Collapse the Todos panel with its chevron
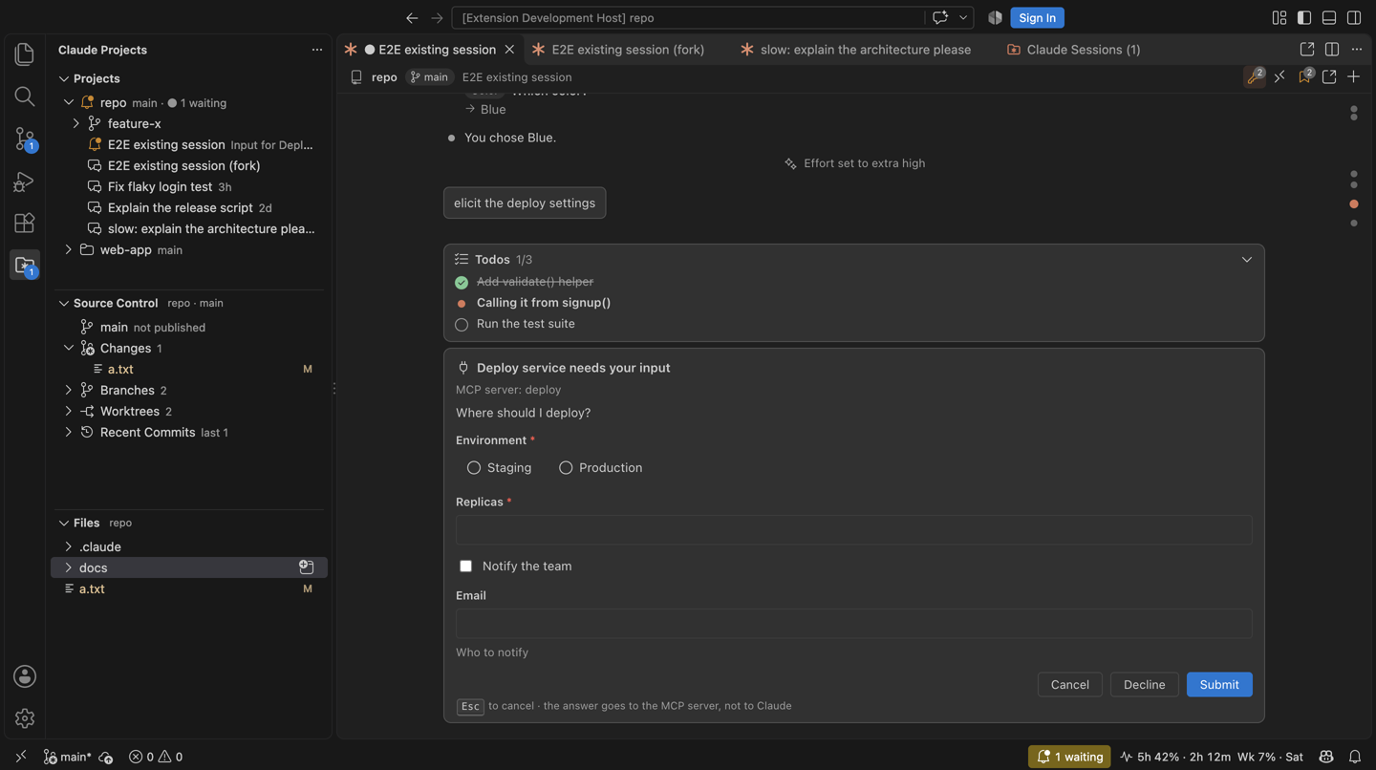 1247,260
